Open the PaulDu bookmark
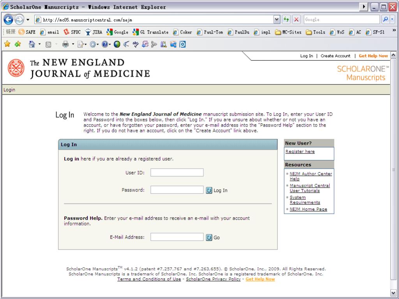 (x=238, y=32)
